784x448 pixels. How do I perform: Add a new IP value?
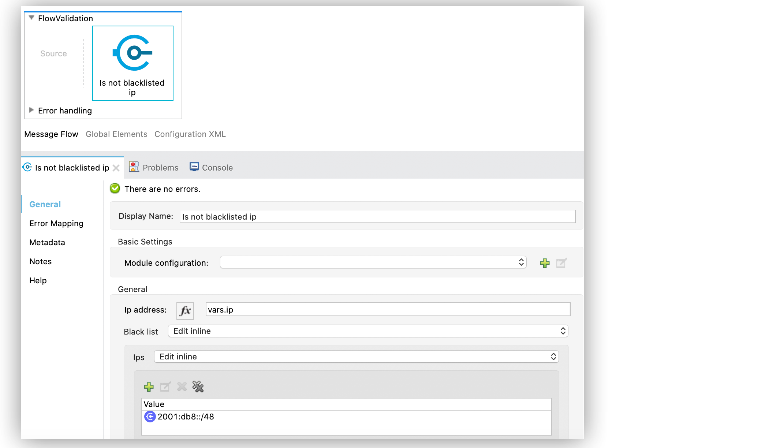click(149, 387)
